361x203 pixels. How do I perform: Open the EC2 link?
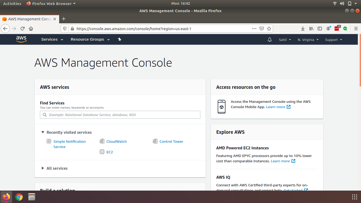(x=110, y=152)
